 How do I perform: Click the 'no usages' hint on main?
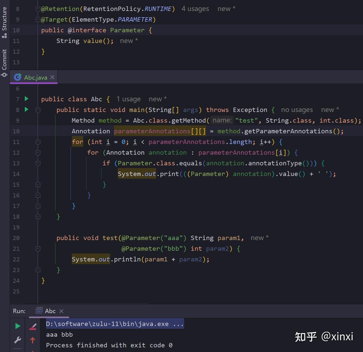297,110
